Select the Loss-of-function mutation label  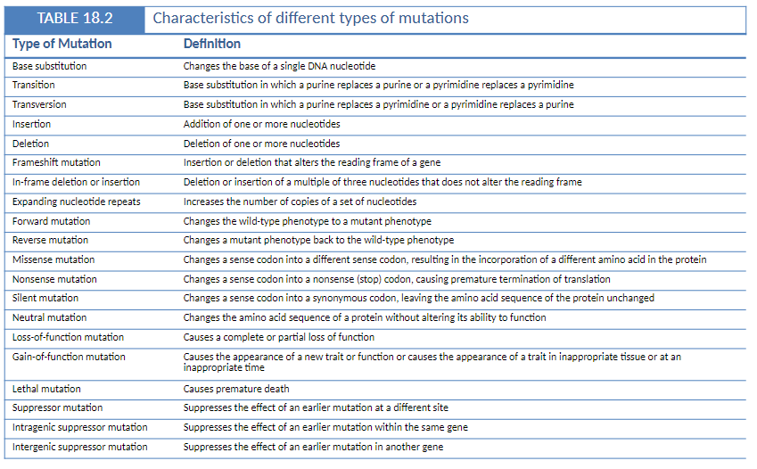(x=69, y=337)
